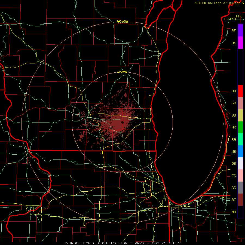Click the 'HYDROMETEOR CLASSIFICATION' title text
The height and width of the screenshot is (245, 245).
tap(96, 243)
